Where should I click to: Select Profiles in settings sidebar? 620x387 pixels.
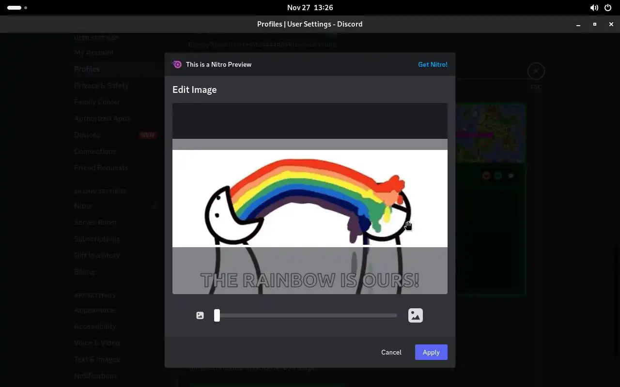[x=87, y=69]
